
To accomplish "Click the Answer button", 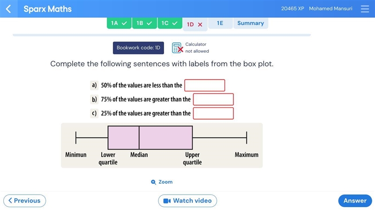I will point(355,201).
